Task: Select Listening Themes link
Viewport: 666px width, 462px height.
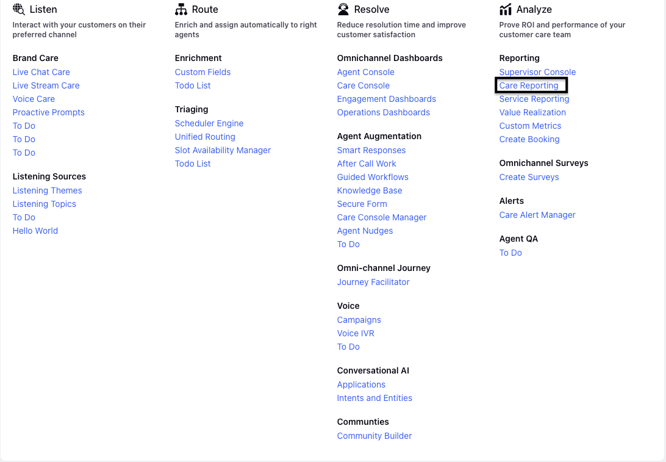Action: tap(47, 190)
